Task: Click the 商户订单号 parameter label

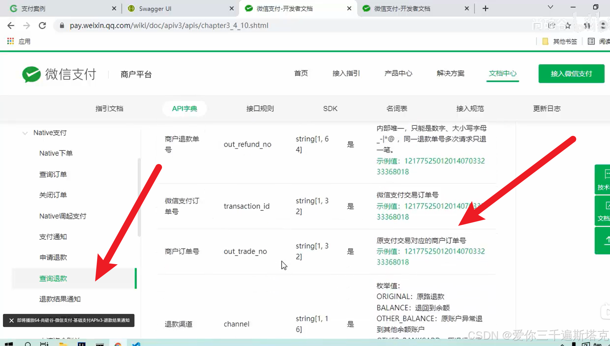Action: (x=182, y=251)
